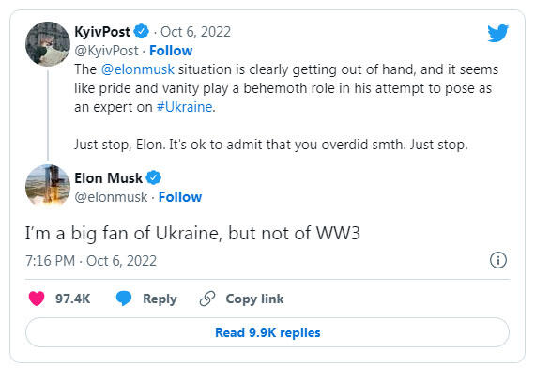Follow the @elonmusk account
550x368 pixels.
click(180, 197)
